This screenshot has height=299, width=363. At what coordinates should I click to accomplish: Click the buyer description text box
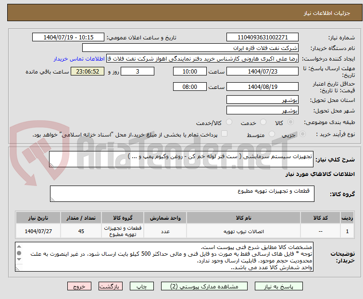(164, 257)
